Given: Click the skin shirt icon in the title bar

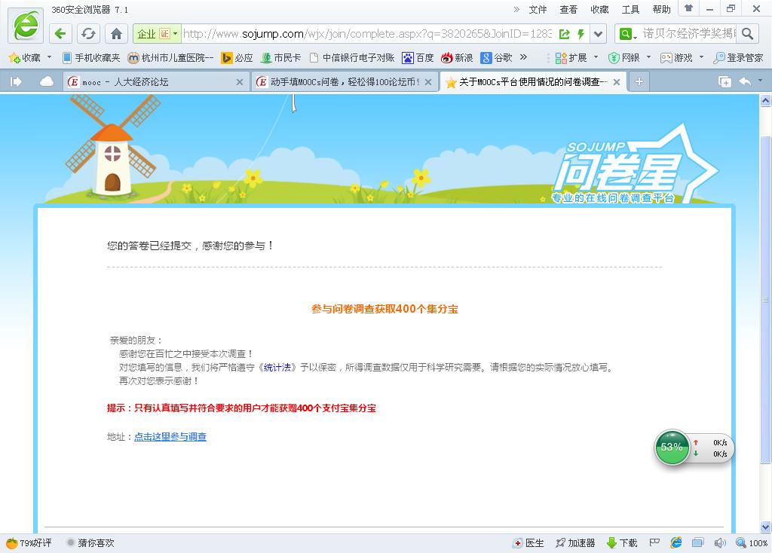Looking at the screenshot, I should click(x=689, y=8).
